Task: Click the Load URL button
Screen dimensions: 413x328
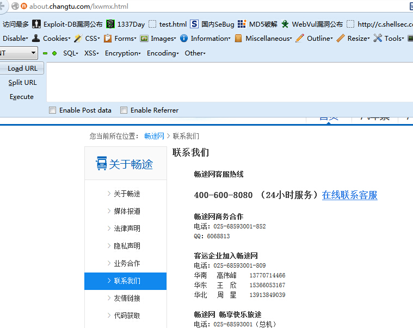Action: click(x=22, y=68)
